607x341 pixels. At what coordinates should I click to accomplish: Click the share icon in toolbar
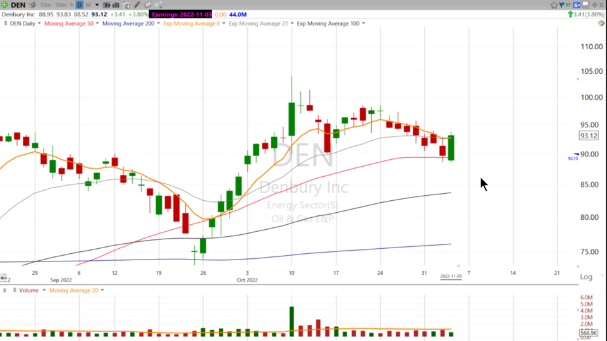[x=158, y=5]
